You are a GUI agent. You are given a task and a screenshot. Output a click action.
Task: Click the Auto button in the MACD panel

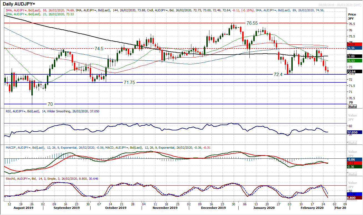coord(352,174)
